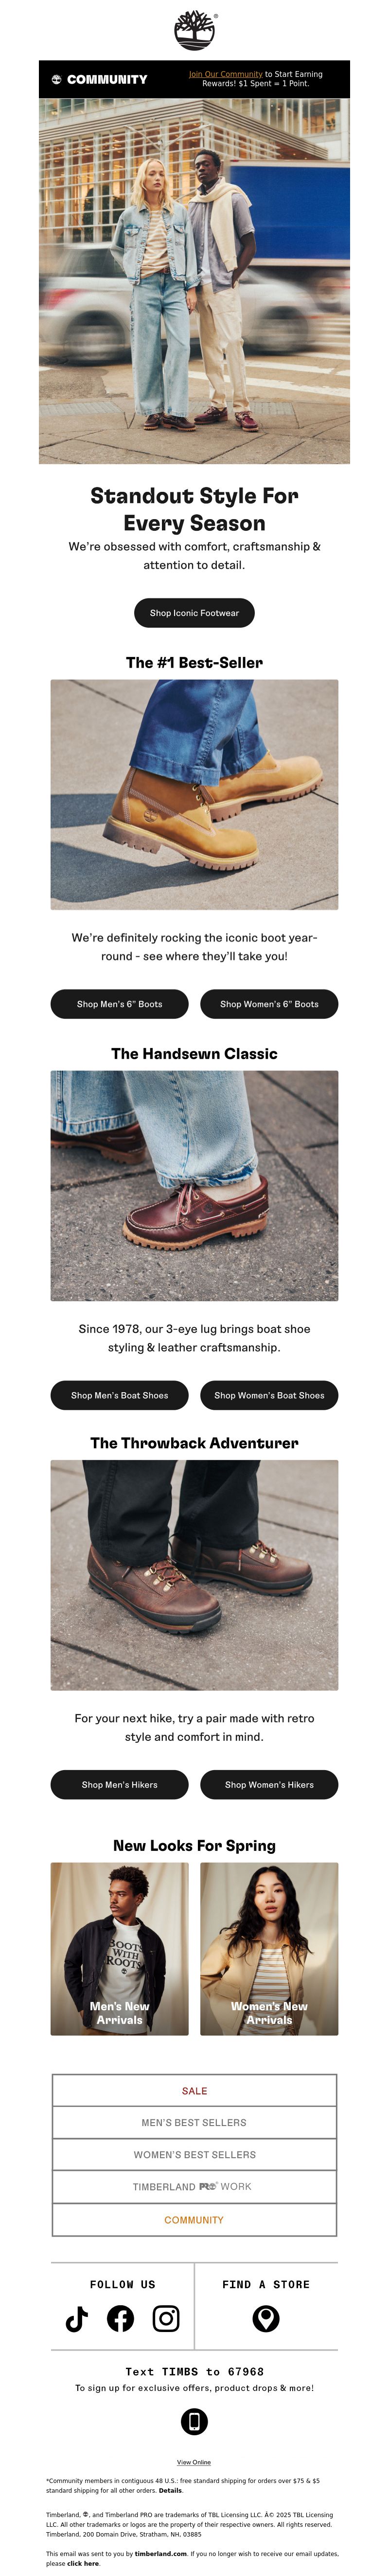Click the Find A Store location pin

265,2318
